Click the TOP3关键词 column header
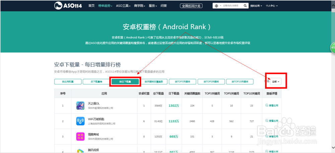335x153 pixels. [212, 93]
